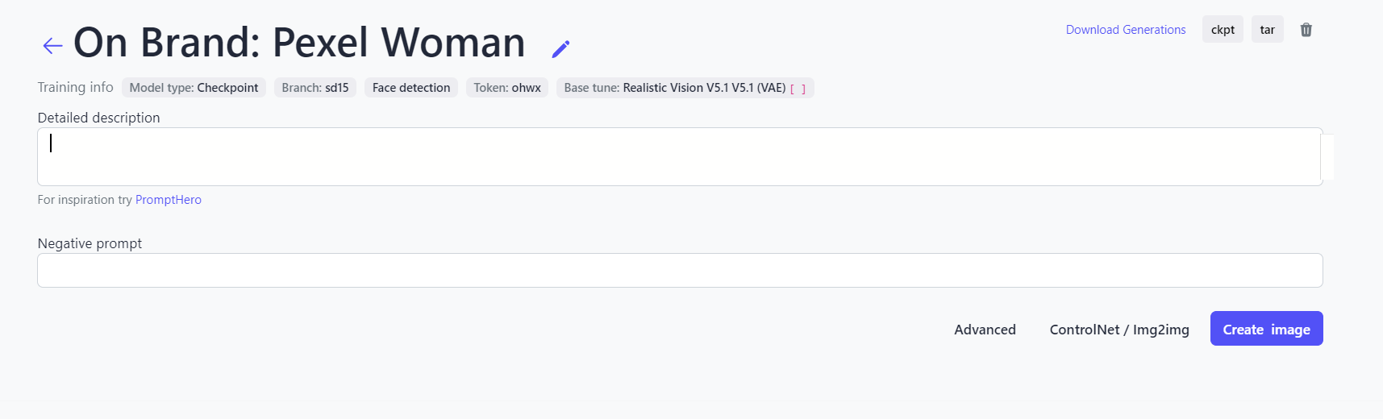Open the Download Generations link

point(1125,30)
